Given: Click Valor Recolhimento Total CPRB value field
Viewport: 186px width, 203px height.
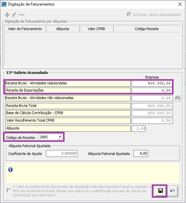Looking at the screenshot, I should (152, 121).
